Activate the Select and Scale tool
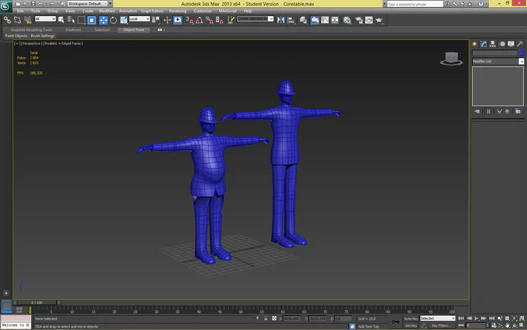Viewport: 527px width, 330px height. pyautogui.click(x=124, y=20)
